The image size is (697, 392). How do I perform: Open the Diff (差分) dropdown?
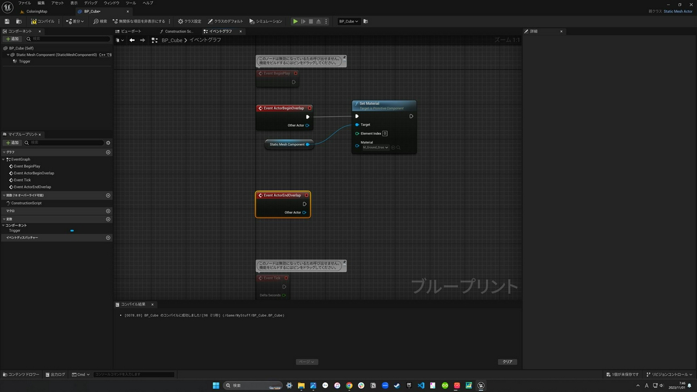coord(76,21)
